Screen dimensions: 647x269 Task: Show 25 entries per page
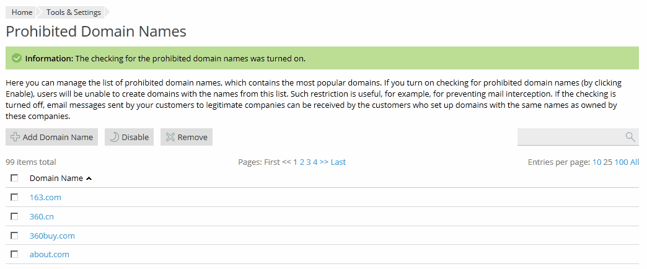click(608, 162)
